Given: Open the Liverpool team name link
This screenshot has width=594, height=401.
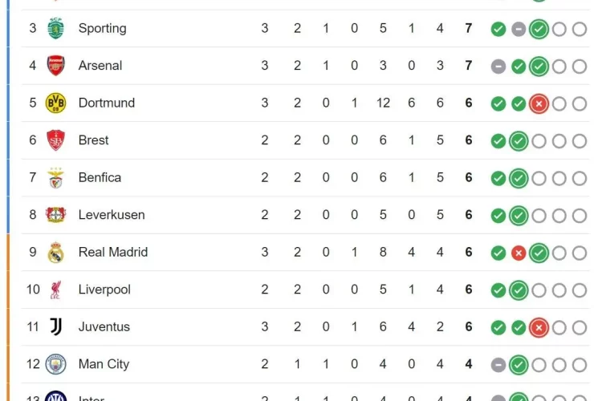Looking at the screenshot, I should 104,290.
